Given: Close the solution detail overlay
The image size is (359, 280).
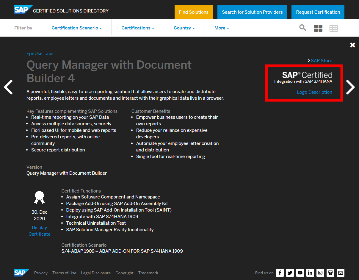Looking at the screenshot, I should pos(352,45).
